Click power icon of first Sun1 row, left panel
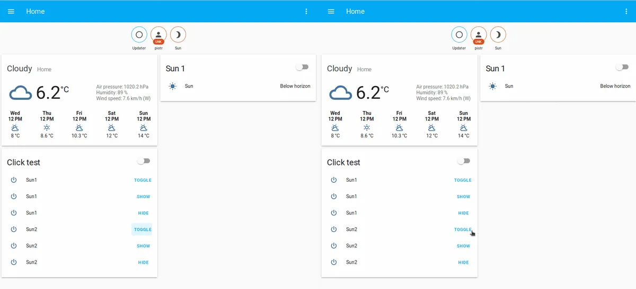 tap(14, 180)
